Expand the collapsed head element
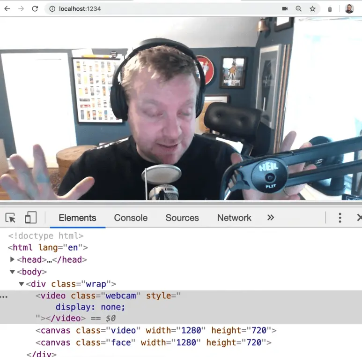 [13, 259]
